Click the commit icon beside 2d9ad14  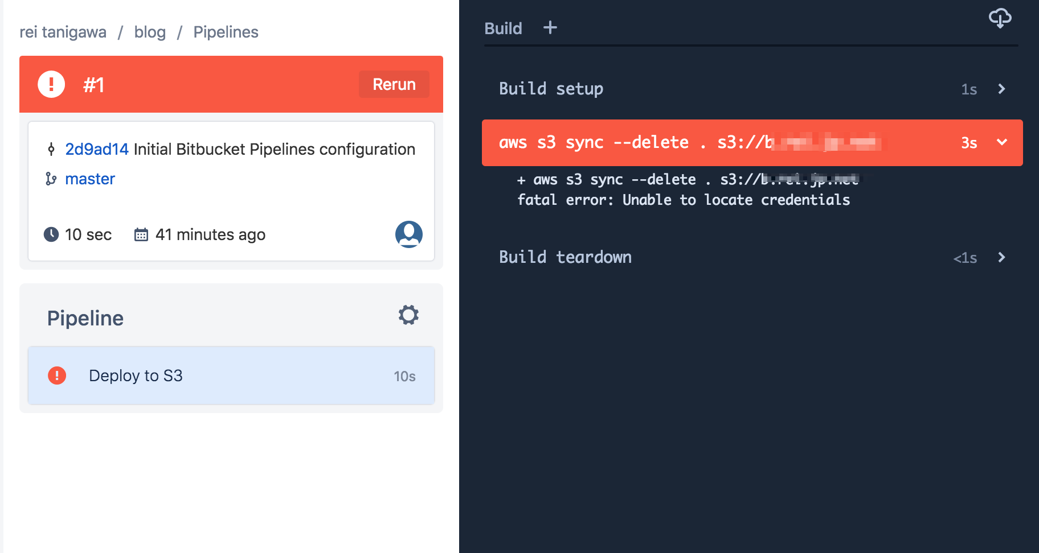(x=51, y=150)
